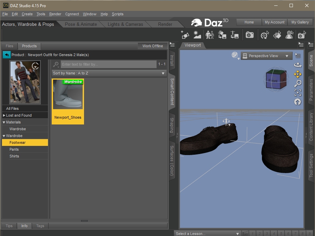
Task: Expand the Lost and Found category
Action: [x=4, y=115]
